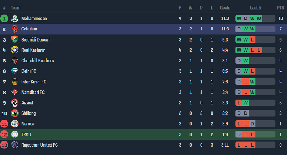This screenshot has width=287, height=155.
Task: Click the Delhi FC team badge
Action: click(15, 71)
